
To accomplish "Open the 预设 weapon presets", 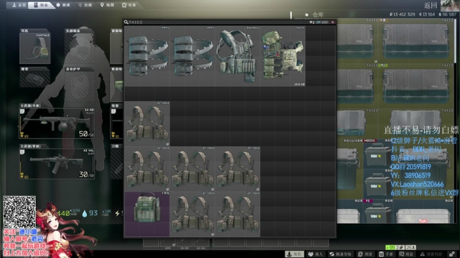I will coord(365,254).
